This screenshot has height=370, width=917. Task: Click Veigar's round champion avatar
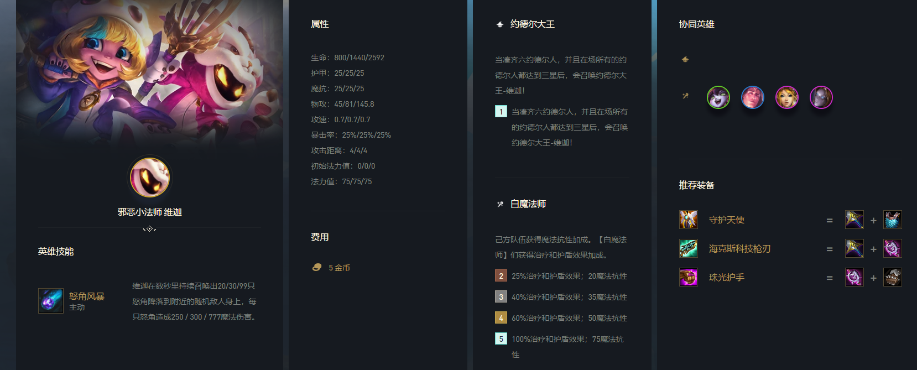click(x=150, y=178)
